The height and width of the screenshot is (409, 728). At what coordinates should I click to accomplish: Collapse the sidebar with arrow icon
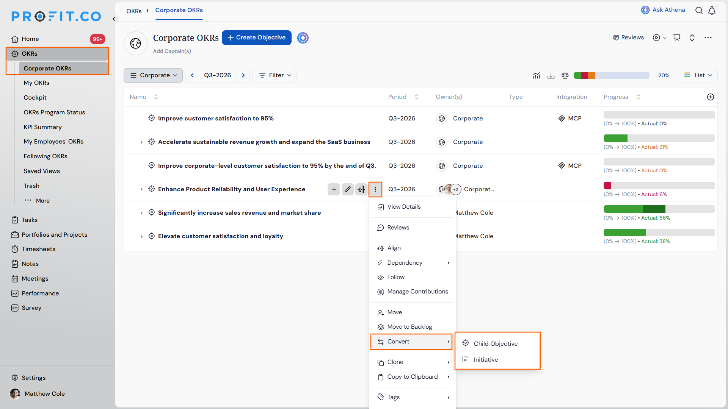(x=114, y=19)
